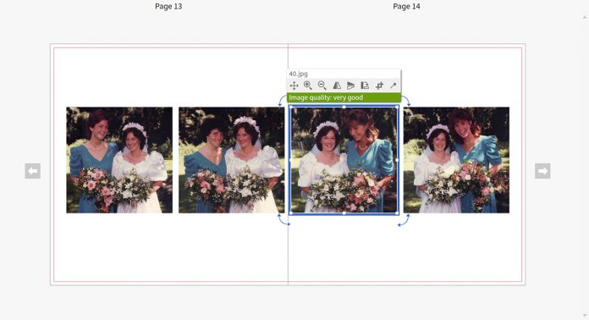Select second photo on Page 13
The width and height of the screenshot is (589, 320).
click(231, 160)
